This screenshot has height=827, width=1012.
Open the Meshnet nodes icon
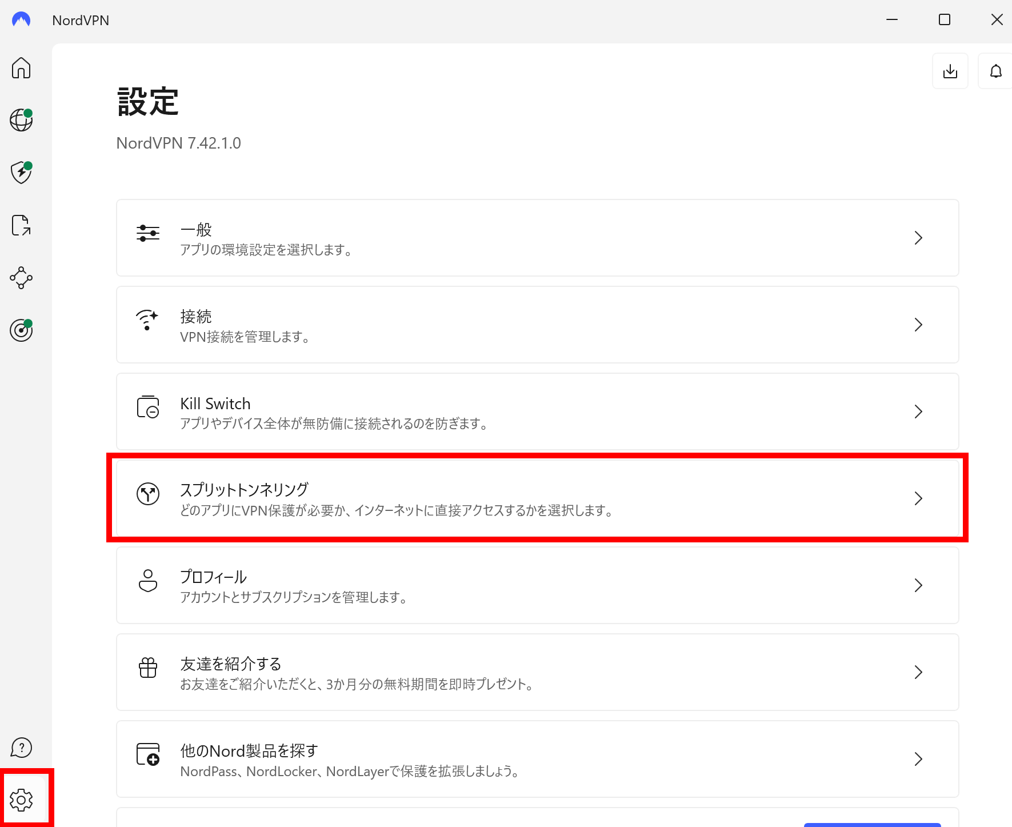tap(21, 278)
